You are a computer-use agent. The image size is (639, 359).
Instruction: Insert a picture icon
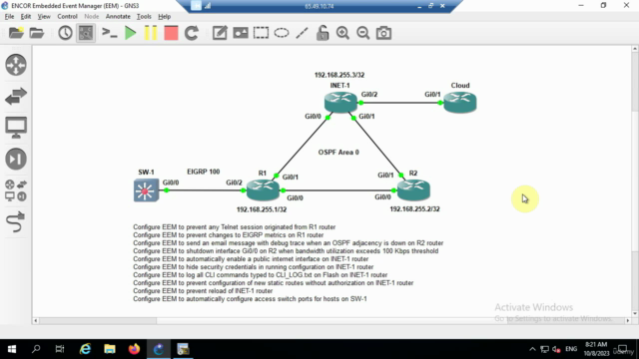coord(241,33)
